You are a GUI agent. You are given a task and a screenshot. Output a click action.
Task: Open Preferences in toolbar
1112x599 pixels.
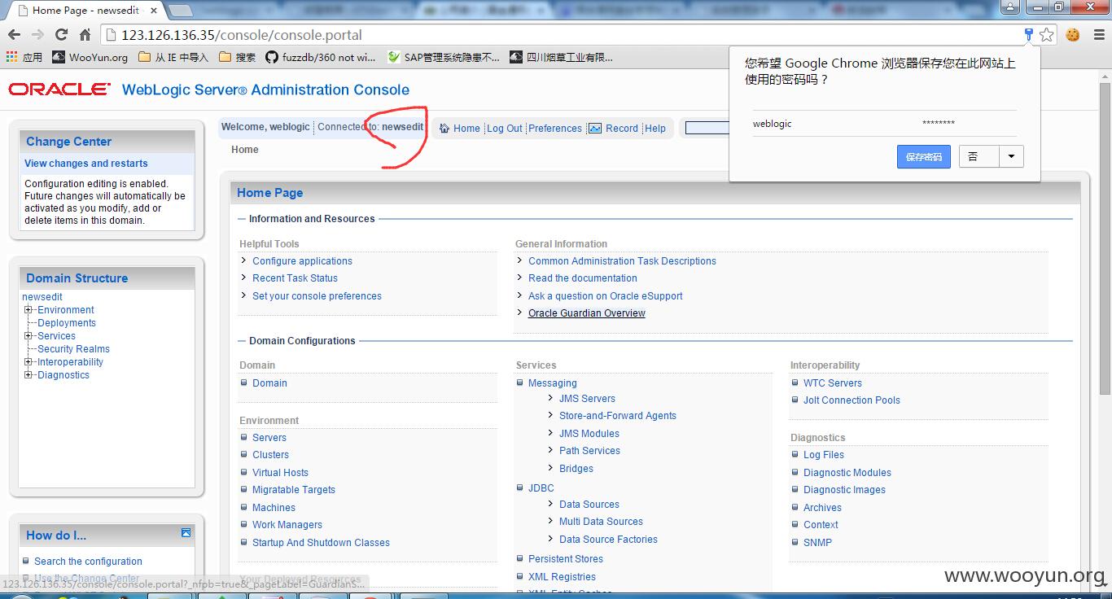[555, 129]
